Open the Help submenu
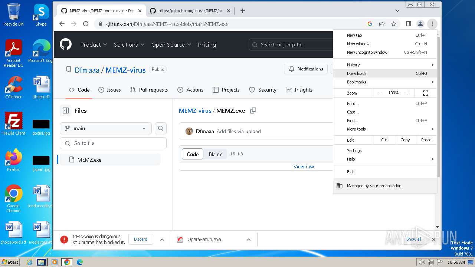The image size is (475, 267). coord(385,159)
